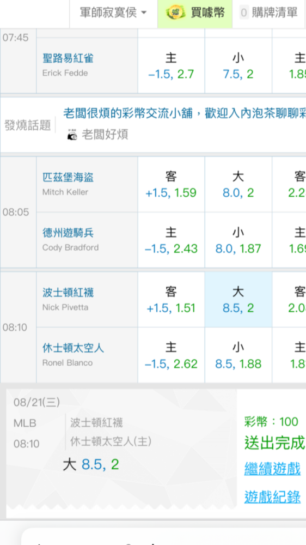Open the 老闆很煩的彩幣交流小舖 topic link
The height and width of the screenshot is (545, 306).
pos(185,114)
